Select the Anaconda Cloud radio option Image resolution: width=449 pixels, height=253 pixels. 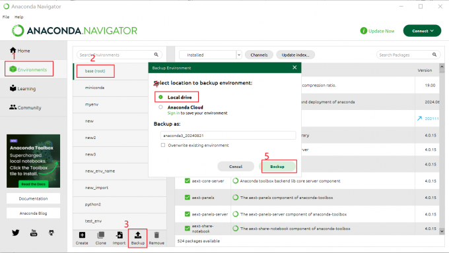point(160,107)
